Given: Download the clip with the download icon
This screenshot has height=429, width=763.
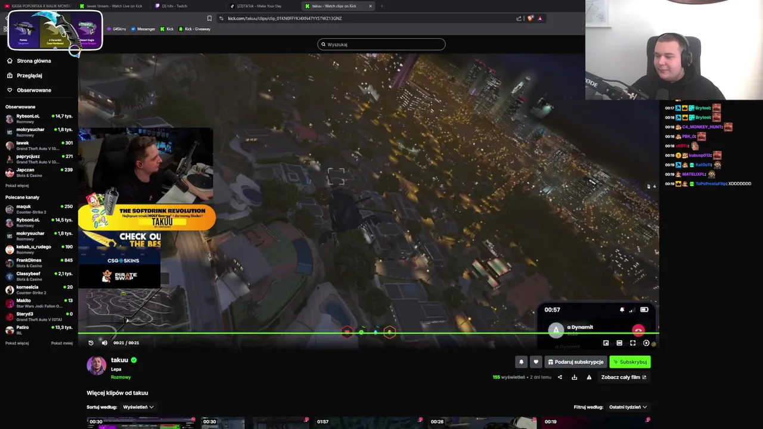Looking at the screenshot, I should pos(574,377).
